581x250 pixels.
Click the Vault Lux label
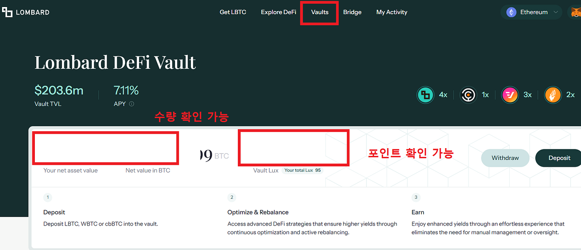(266, 170)
